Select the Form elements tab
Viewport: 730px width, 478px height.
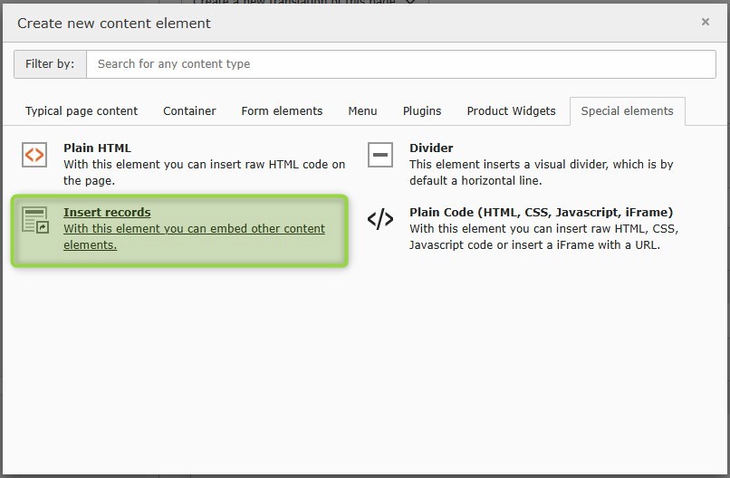coord(282,110)
